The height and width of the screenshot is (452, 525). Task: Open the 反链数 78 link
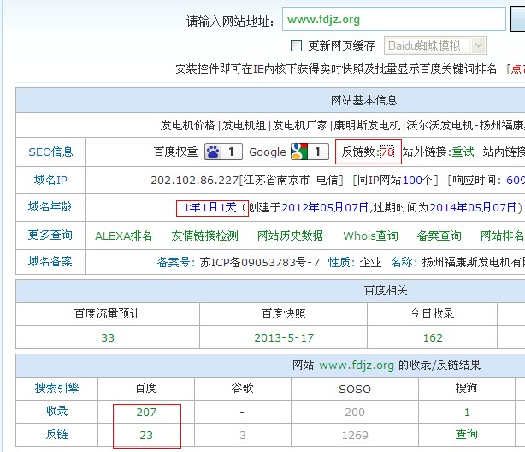[x=387, y=152]
